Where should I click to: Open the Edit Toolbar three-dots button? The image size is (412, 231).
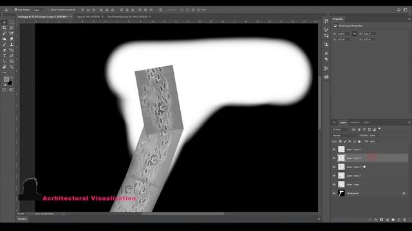[x=5, y=72]
